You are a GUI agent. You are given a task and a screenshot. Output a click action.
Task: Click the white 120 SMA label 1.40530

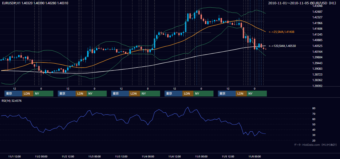point(282,46)
